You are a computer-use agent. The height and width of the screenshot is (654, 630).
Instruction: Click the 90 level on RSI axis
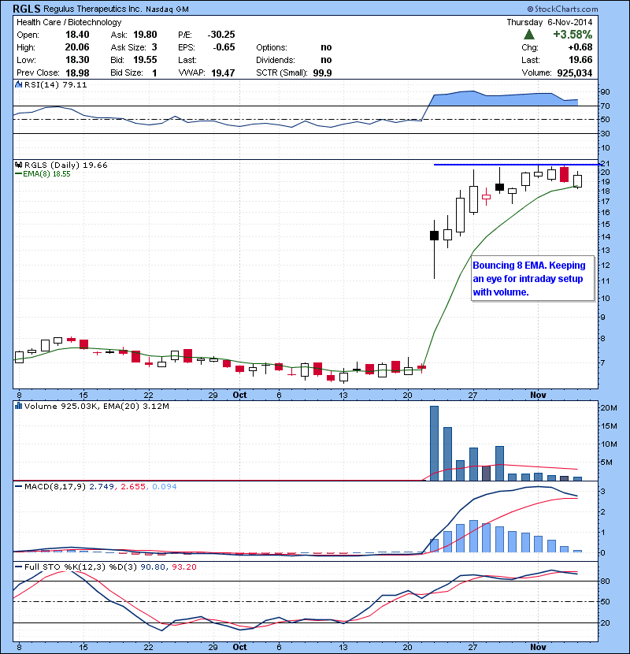point(605,91)
